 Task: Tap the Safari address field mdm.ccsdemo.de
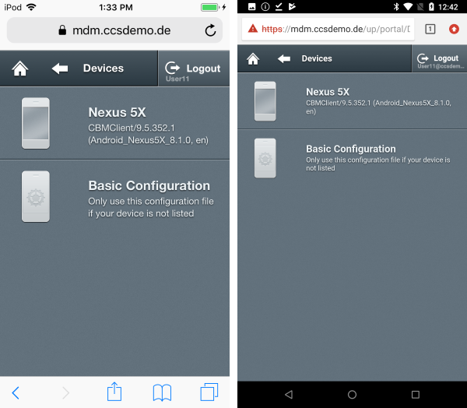tap(114, 30)
